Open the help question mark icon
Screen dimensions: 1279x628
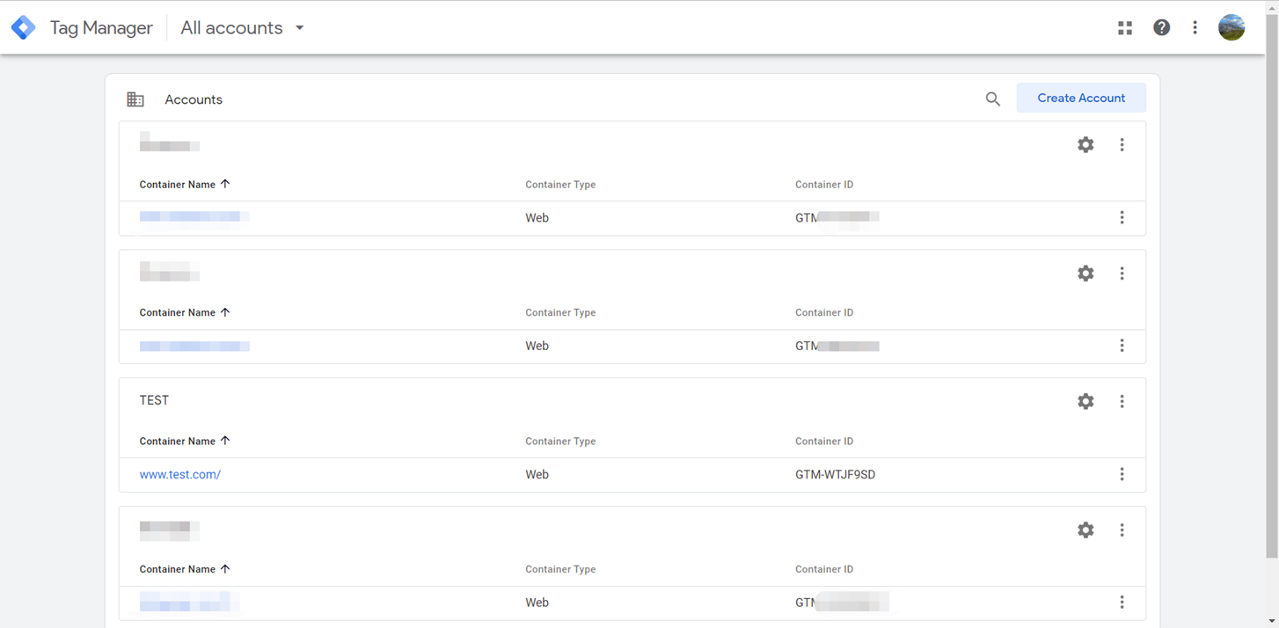[1162, 27]
